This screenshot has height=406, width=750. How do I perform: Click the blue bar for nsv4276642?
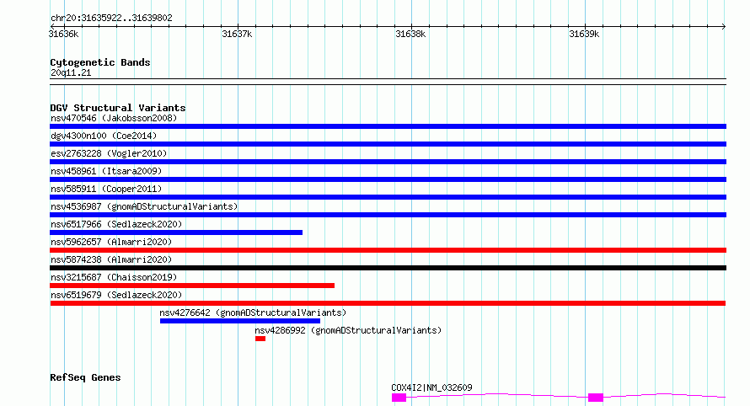[240, 321]
